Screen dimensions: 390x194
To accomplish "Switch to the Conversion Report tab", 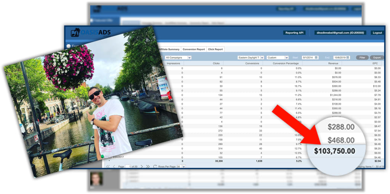I will click(194, 49).
